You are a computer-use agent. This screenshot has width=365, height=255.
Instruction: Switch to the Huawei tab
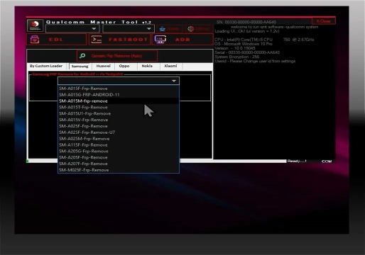click(x=104, y=66)
